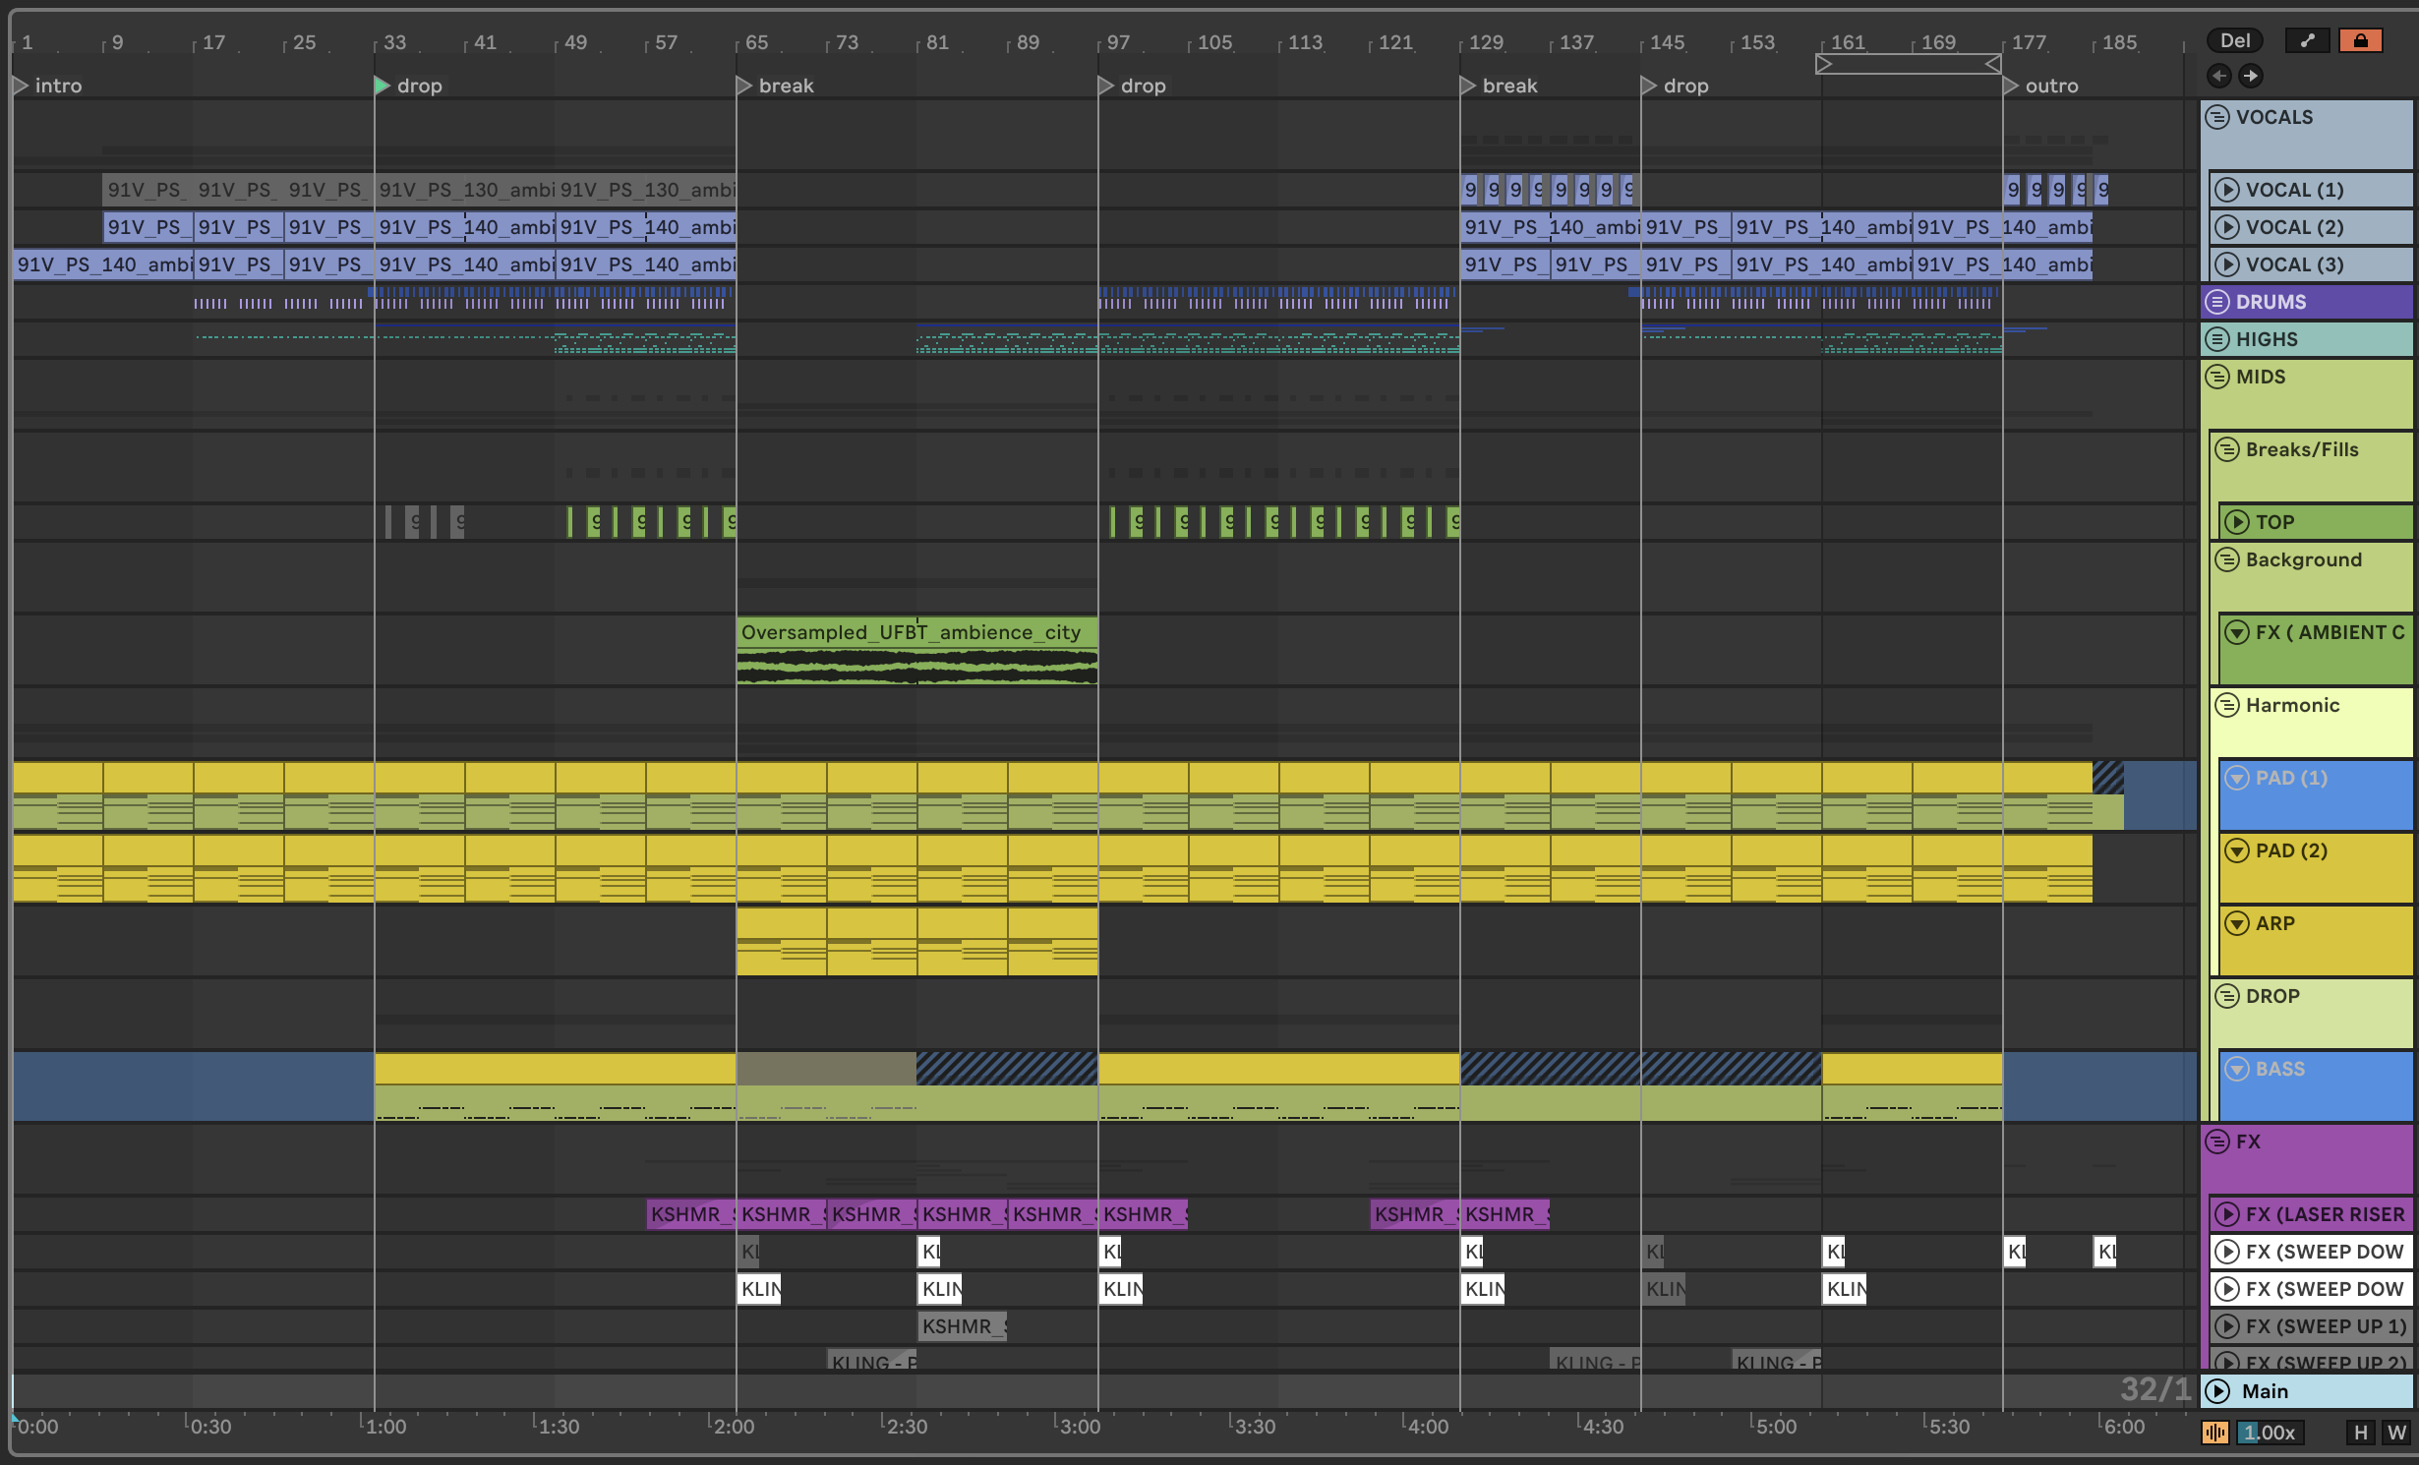Jump to next locator arrow

pos(2251,76)
